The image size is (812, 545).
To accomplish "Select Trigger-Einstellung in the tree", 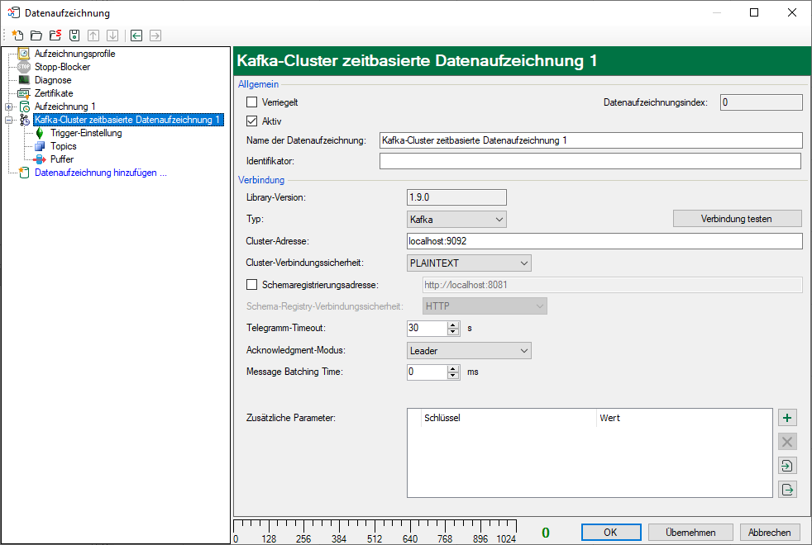I will pos(85,133).
